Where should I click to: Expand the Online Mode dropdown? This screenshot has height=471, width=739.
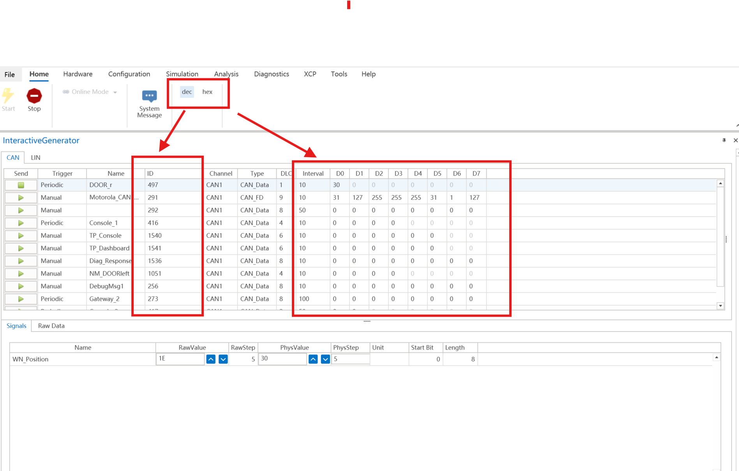(115, 92)
